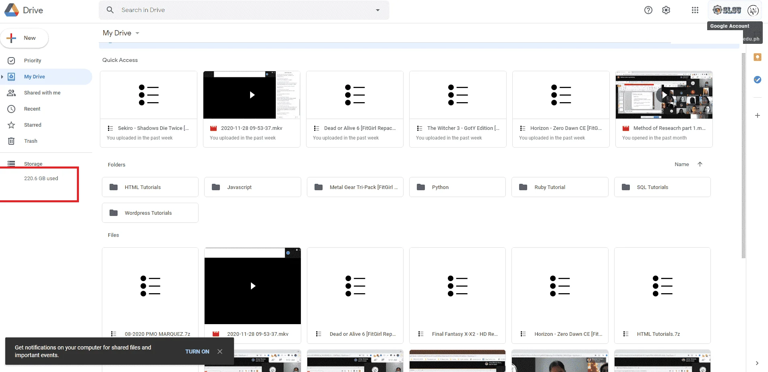This screenshot has width=768, height=372.
Task: Open the Javascript folder
Action: pos(253,187)
